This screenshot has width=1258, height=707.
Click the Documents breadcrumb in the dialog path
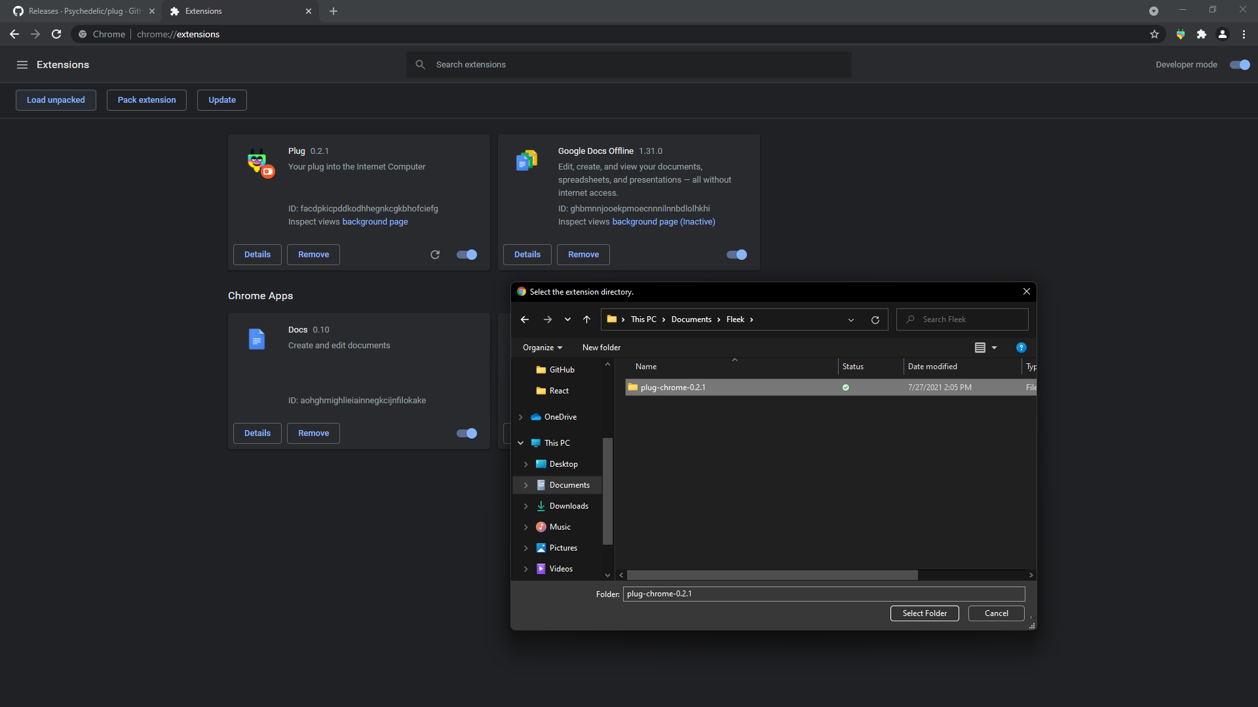tap(691, 319)
